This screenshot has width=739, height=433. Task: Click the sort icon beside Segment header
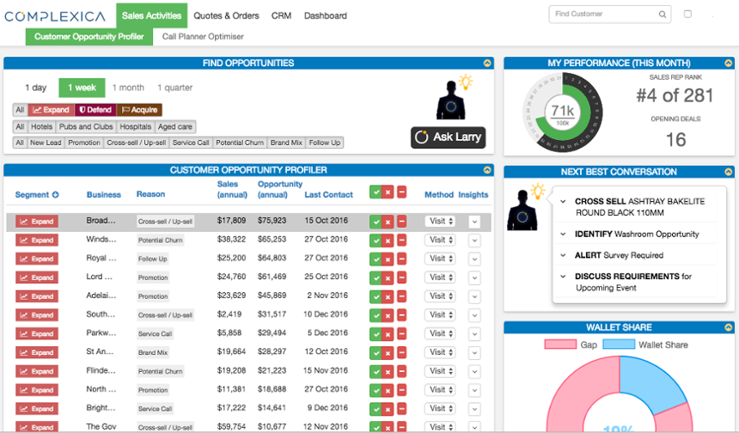click(55, 194)
